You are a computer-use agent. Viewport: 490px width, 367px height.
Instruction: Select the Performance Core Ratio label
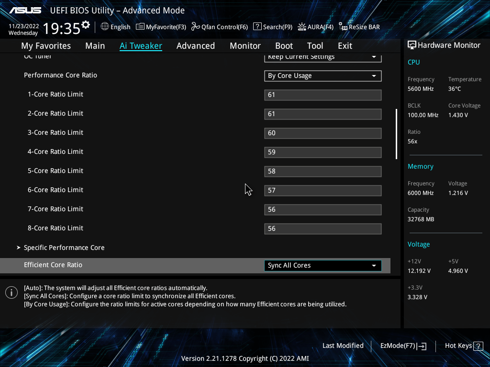pos(60,75)
